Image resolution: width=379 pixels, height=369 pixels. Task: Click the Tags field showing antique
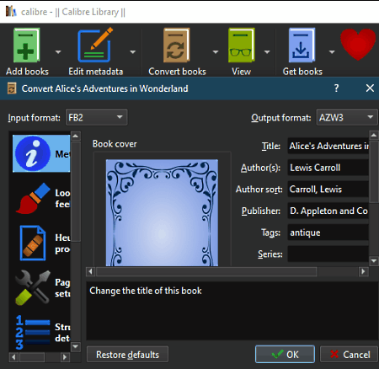point(328,233)
